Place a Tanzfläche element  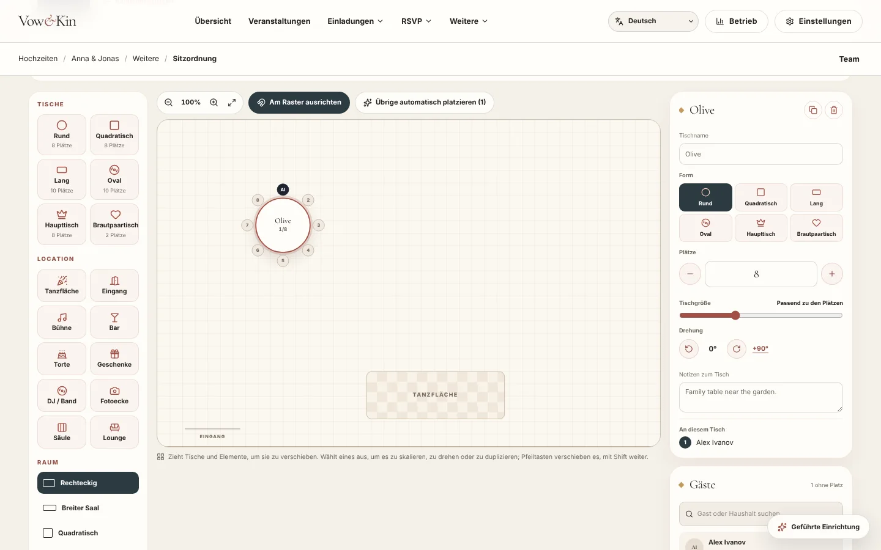[x=62, y=285]
